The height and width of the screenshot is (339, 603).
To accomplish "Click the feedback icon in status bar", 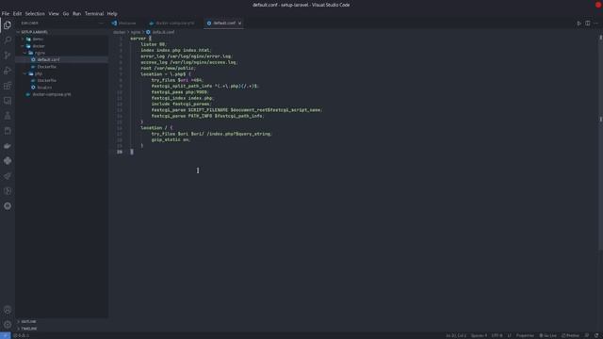I will (x=587, y=335).
